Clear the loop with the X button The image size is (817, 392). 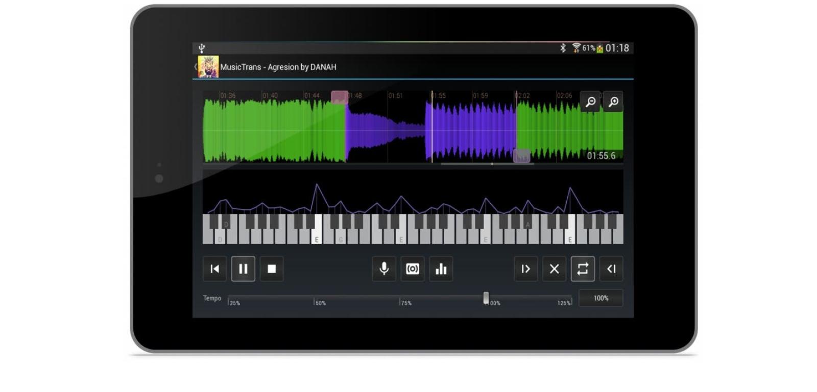tap(554, 269)
